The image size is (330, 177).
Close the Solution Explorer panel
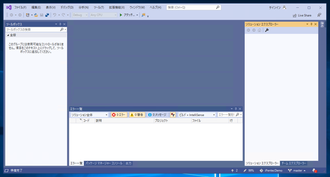tap(315, 24)
